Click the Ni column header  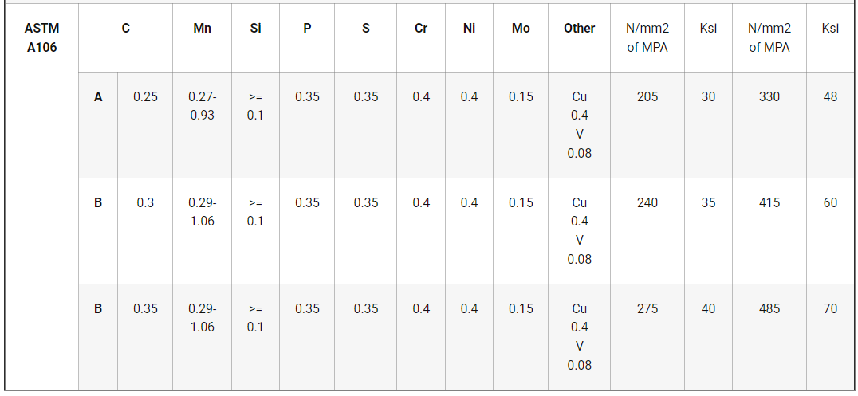click(x=469, y=28)
